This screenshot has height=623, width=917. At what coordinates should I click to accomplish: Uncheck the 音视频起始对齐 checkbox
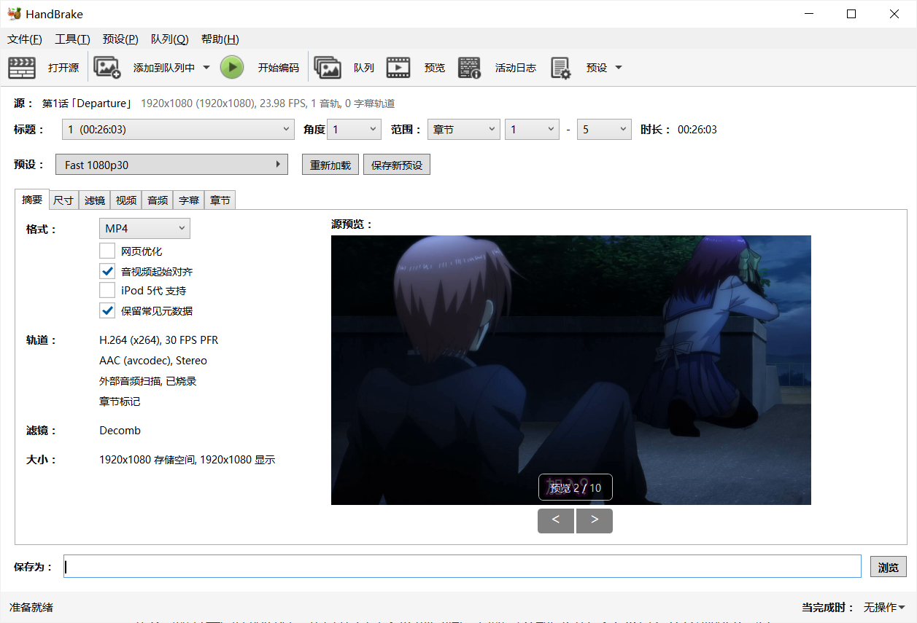tap(107, 271)
